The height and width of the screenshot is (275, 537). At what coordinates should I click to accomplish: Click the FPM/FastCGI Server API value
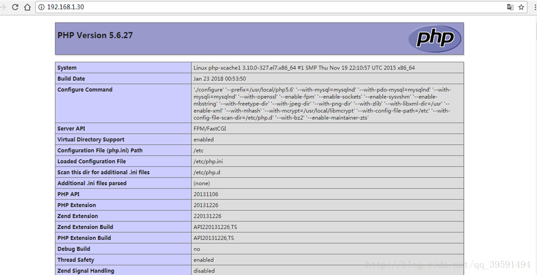click(x=209, y=129)
